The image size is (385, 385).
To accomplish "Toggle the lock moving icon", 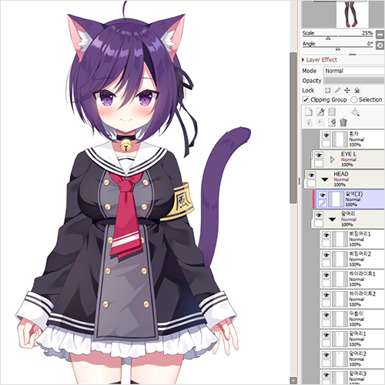I will point(347,90).
